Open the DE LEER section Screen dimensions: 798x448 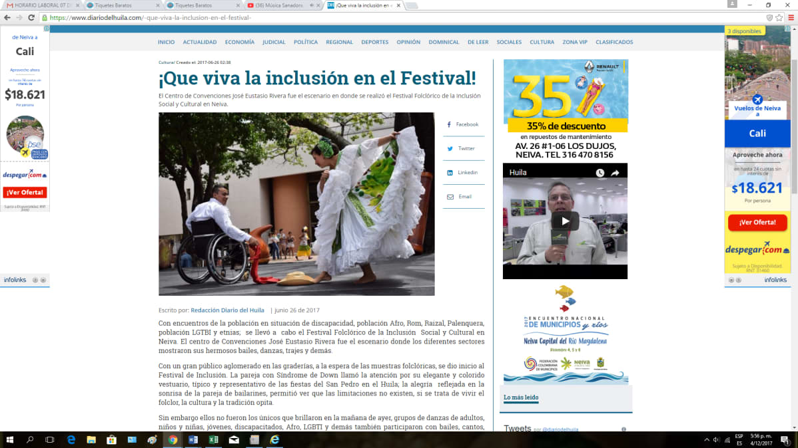478,42
